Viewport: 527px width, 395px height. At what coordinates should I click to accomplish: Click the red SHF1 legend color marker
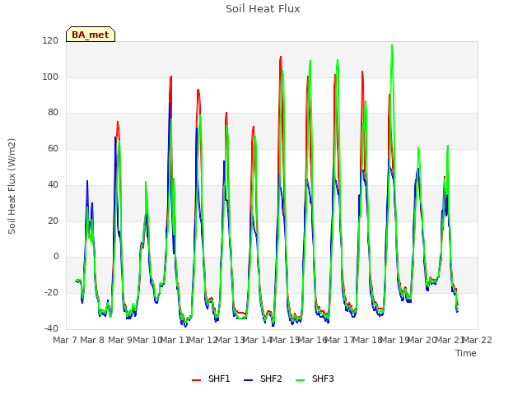click(196, 380)
